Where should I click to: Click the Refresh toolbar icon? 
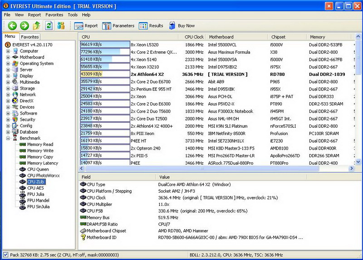pos(49,25)
